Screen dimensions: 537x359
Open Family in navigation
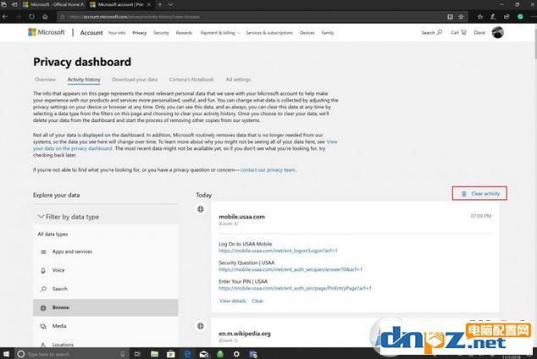click(328, 33)
